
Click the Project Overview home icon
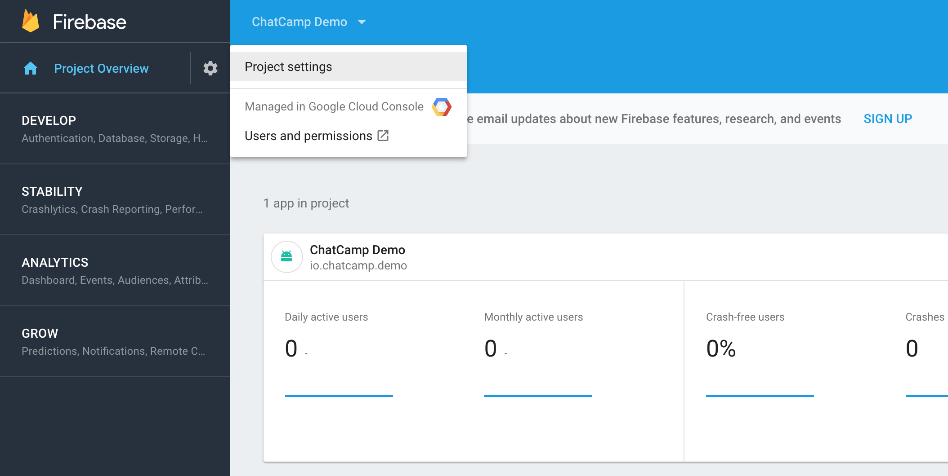[31, 68]
